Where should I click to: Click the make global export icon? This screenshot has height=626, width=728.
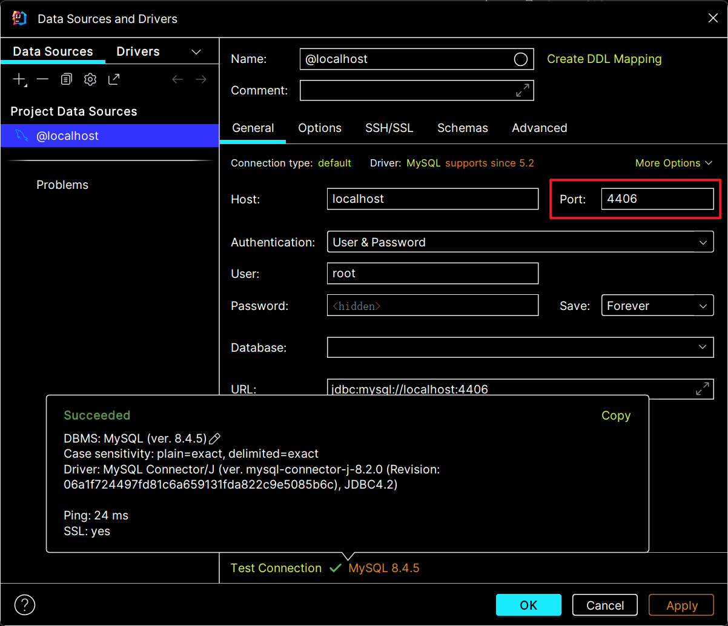(114, 79)
